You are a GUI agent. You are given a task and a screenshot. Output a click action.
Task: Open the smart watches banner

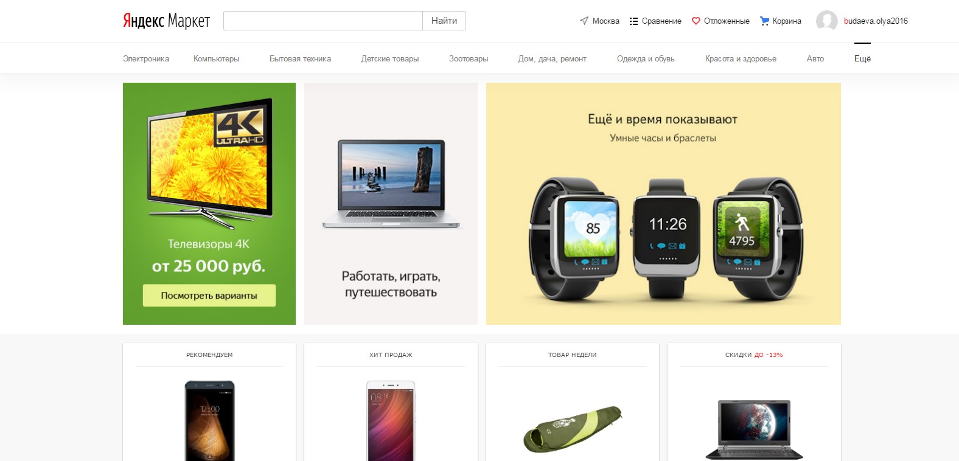pos(663,204)
